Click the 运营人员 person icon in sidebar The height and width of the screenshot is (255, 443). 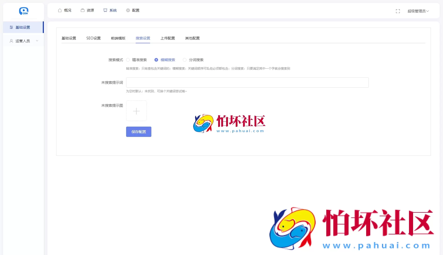pyautogui.click(x=11, y=41)
